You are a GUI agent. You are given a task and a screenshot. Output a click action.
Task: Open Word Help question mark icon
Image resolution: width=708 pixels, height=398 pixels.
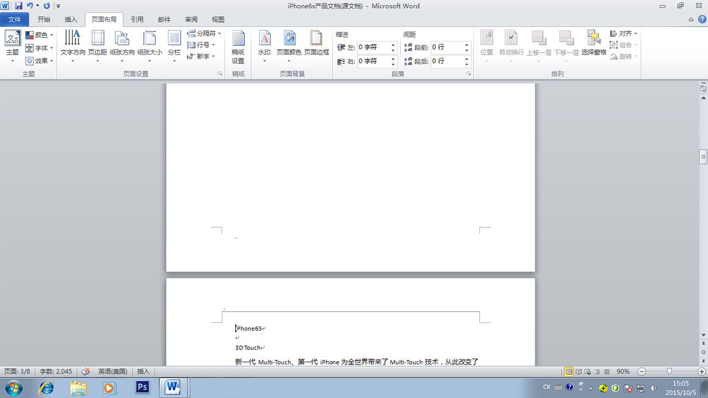(701, 19)
